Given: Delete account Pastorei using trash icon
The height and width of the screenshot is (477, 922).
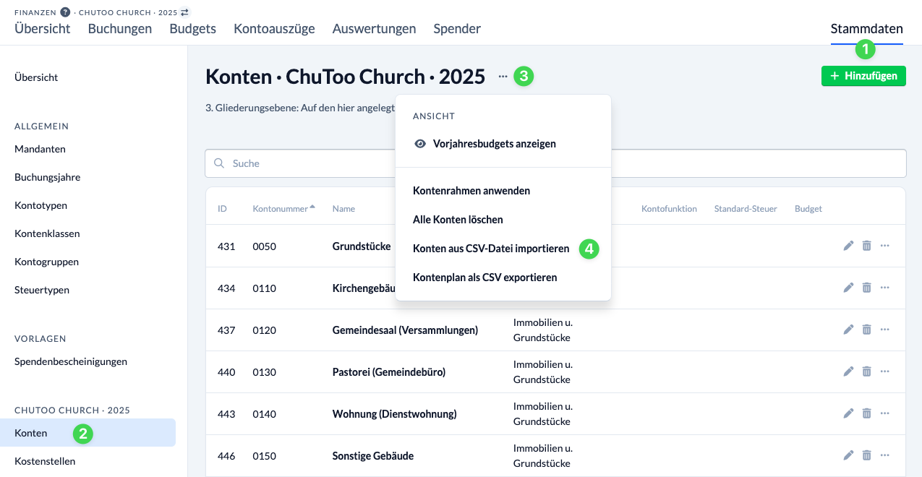Looking at the screenshot, I should pyautogui.click(x=866, y=371).
